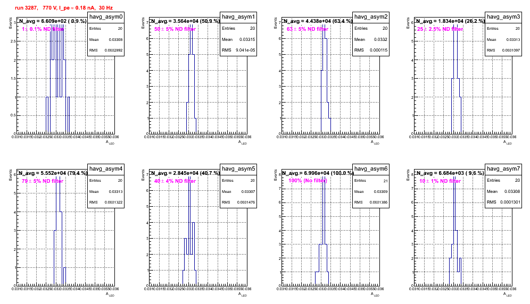This screenshot has height=304, width=530.
Task: Click the N_avg = 6.996e+04 label
Action: click(318, 173)
